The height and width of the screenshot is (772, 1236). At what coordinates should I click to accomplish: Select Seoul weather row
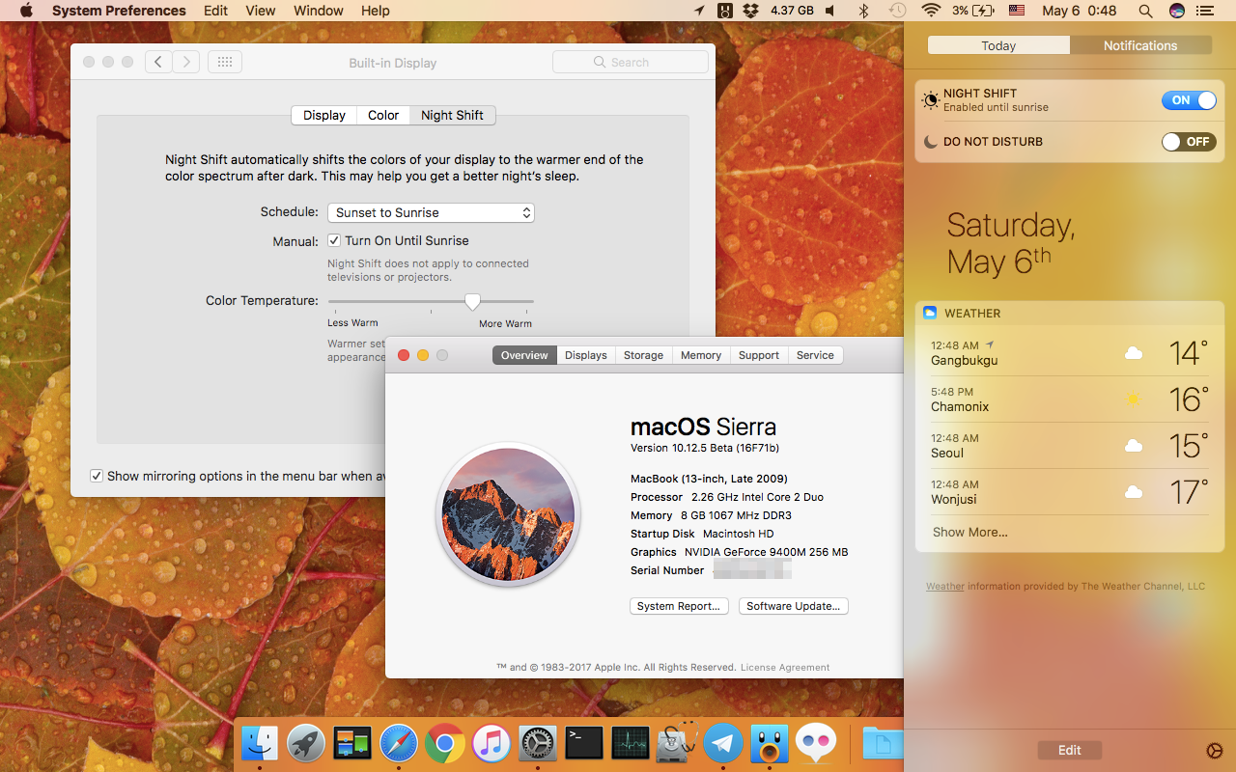1070,445
